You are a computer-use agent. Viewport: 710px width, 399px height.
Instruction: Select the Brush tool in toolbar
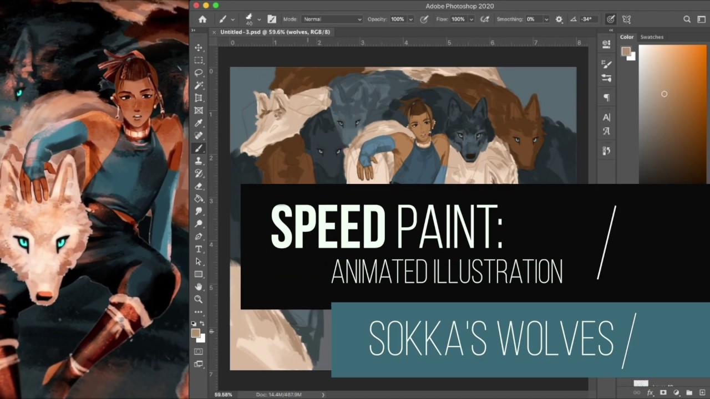pos(199,149)
